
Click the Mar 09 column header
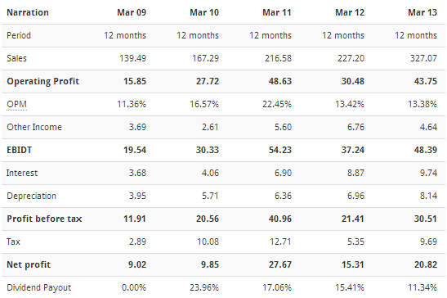[132, 12]
